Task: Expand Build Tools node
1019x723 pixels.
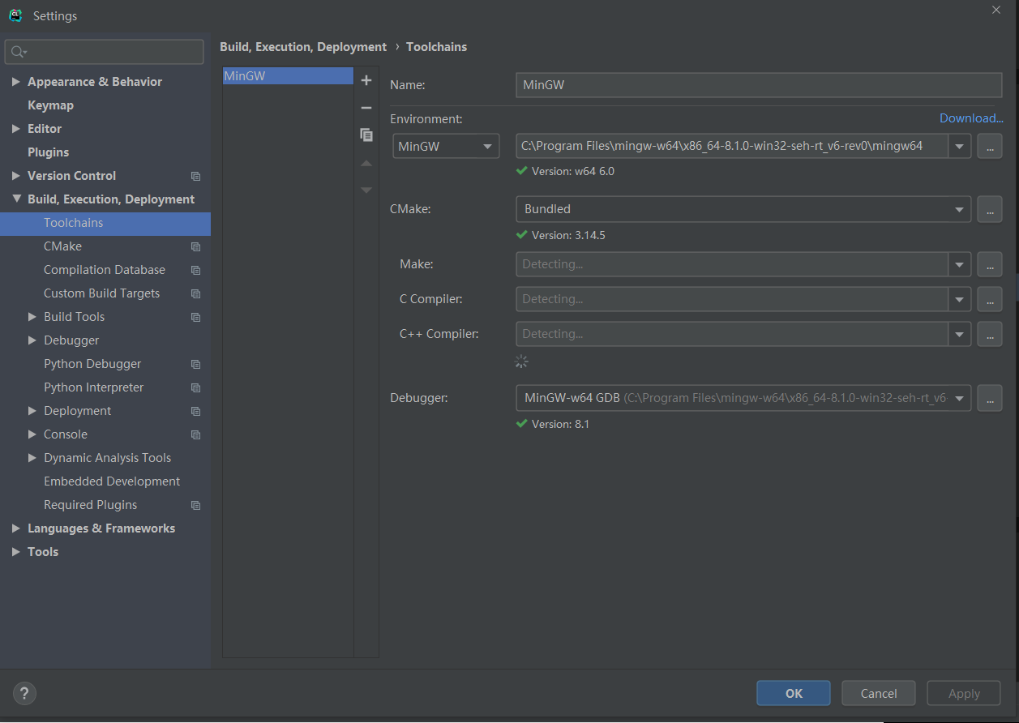Action: click(x=32, y=317)
